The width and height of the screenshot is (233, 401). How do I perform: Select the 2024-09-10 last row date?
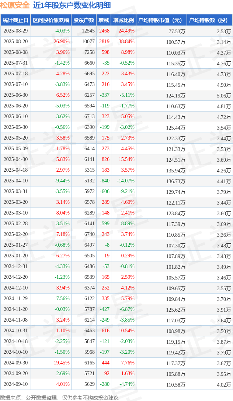pyautogui.click(x=15, y=384)
